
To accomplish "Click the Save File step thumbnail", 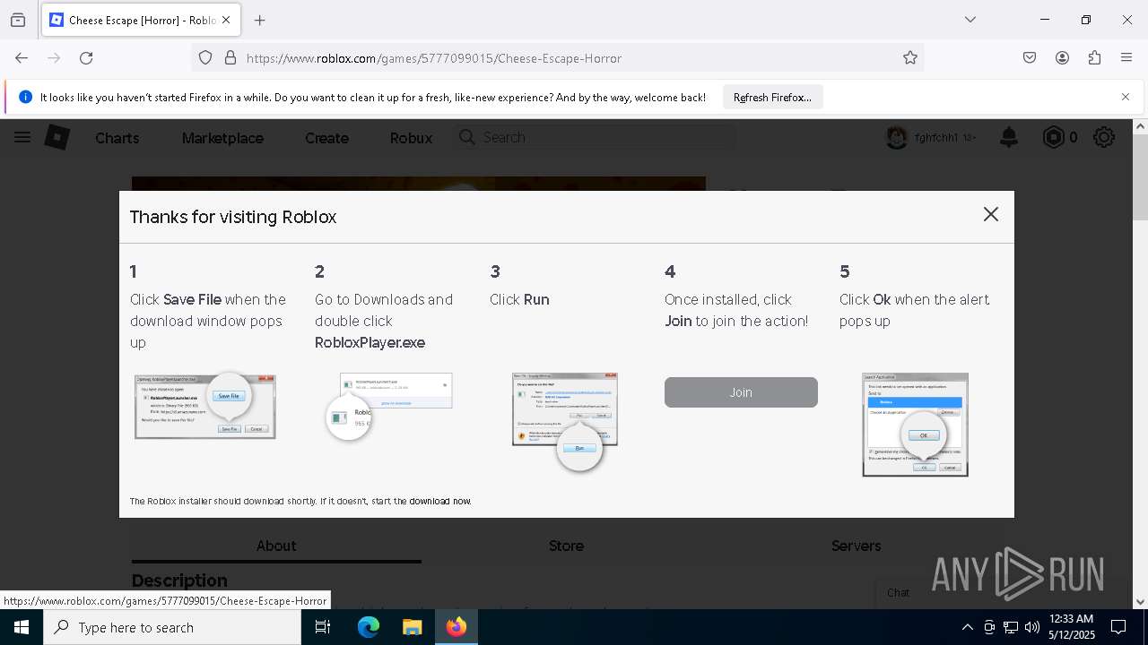I will tap(205, 408).
